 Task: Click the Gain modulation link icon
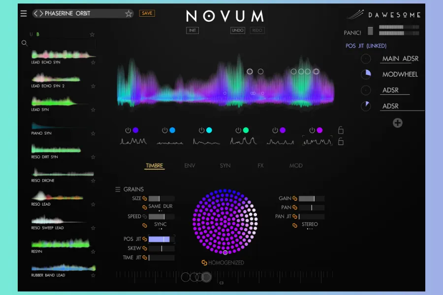(295, 199)
